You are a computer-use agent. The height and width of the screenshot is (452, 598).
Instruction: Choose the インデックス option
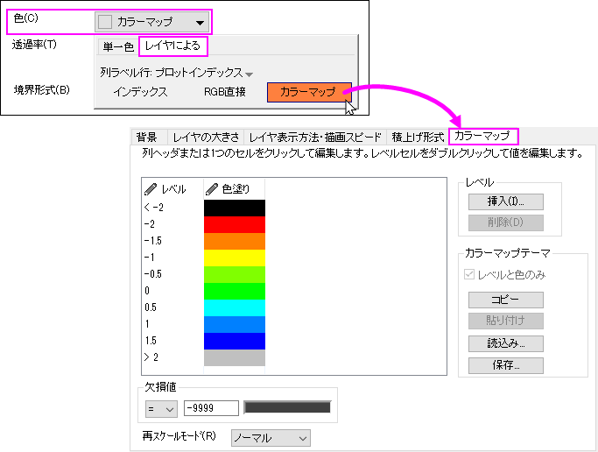point(140,92)
